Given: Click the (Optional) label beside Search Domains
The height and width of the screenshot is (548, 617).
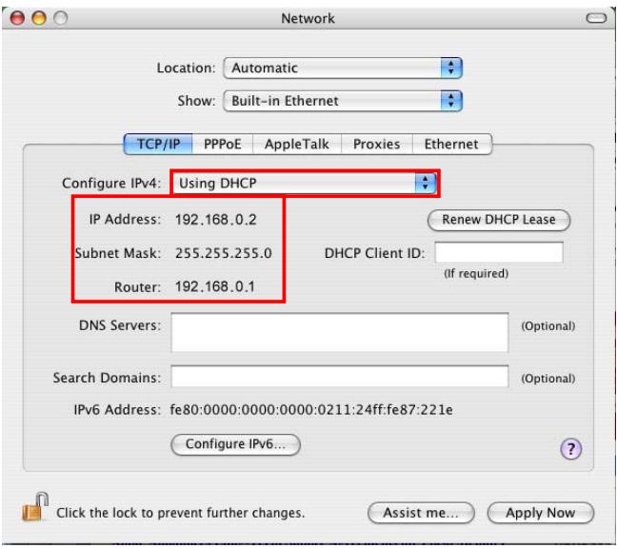Looking at the screenshot, I should (x=548, y=378).
